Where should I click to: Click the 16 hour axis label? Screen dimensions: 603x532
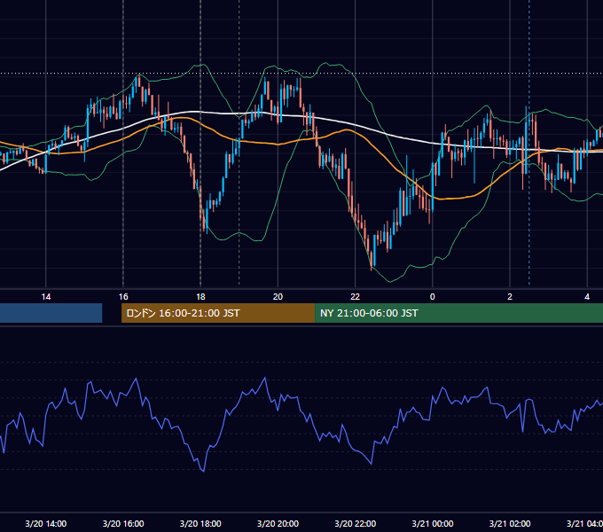tap(123, 297)
